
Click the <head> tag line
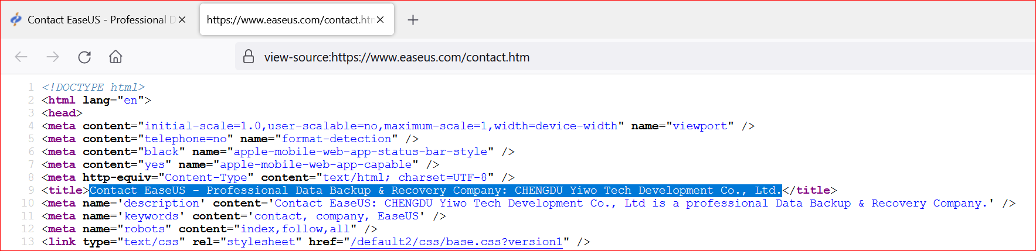point(62,113)
